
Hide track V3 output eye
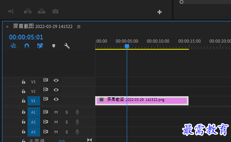point(56,80)
